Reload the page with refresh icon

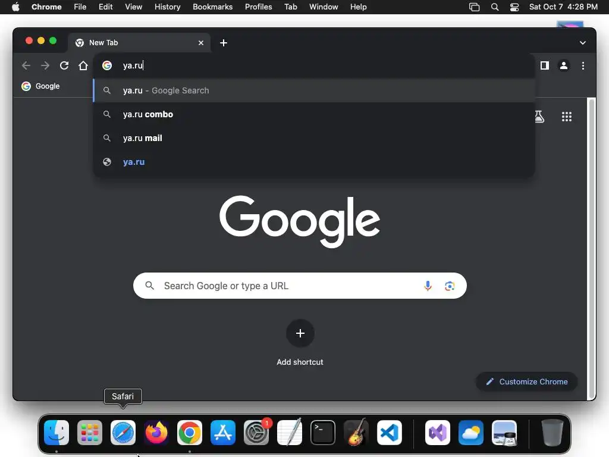(x=64, y=65)
